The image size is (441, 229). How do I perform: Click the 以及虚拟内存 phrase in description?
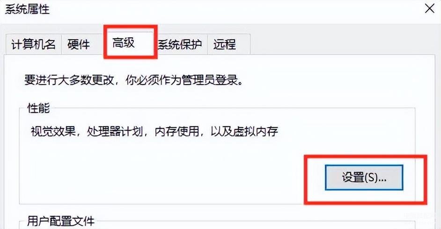tap(244, 131)
